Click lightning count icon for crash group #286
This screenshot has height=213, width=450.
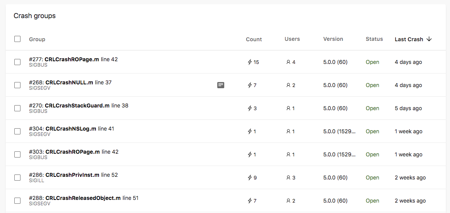click(x=250, y=178)
